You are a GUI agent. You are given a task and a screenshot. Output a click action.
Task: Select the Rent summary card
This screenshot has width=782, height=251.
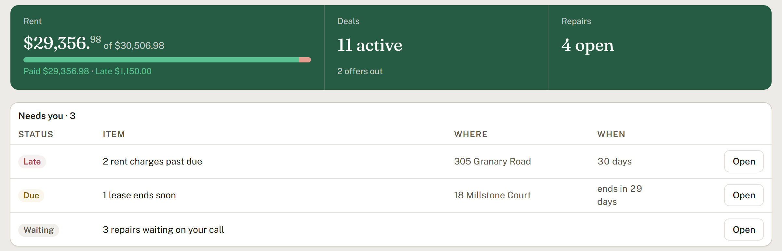point(167,47)
